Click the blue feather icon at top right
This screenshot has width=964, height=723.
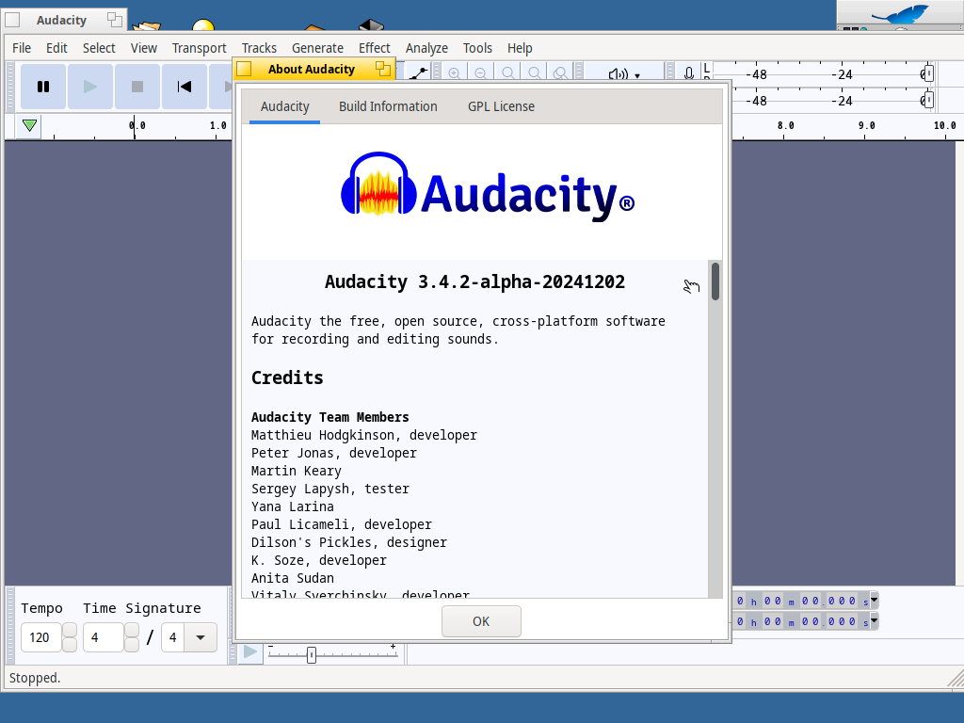coord(901,13)
